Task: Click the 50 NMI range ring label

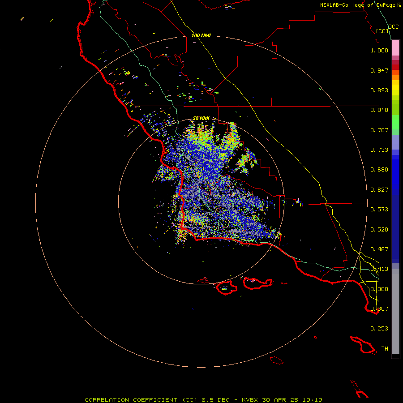Action: coord(201,118)
